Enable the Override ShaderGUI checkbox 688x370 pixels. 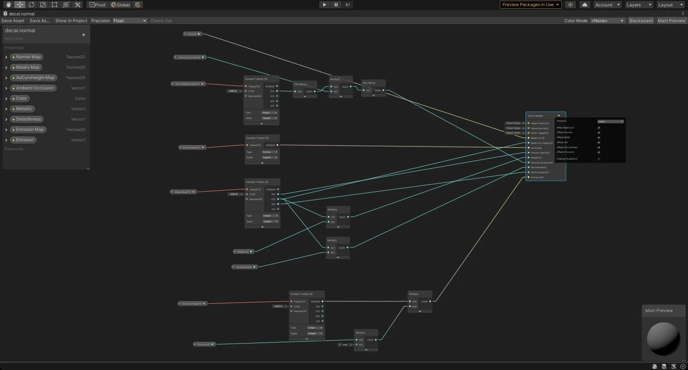599,159
